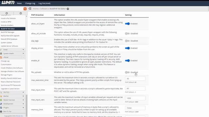Open Install an RPM link

(x=6, y=22)
